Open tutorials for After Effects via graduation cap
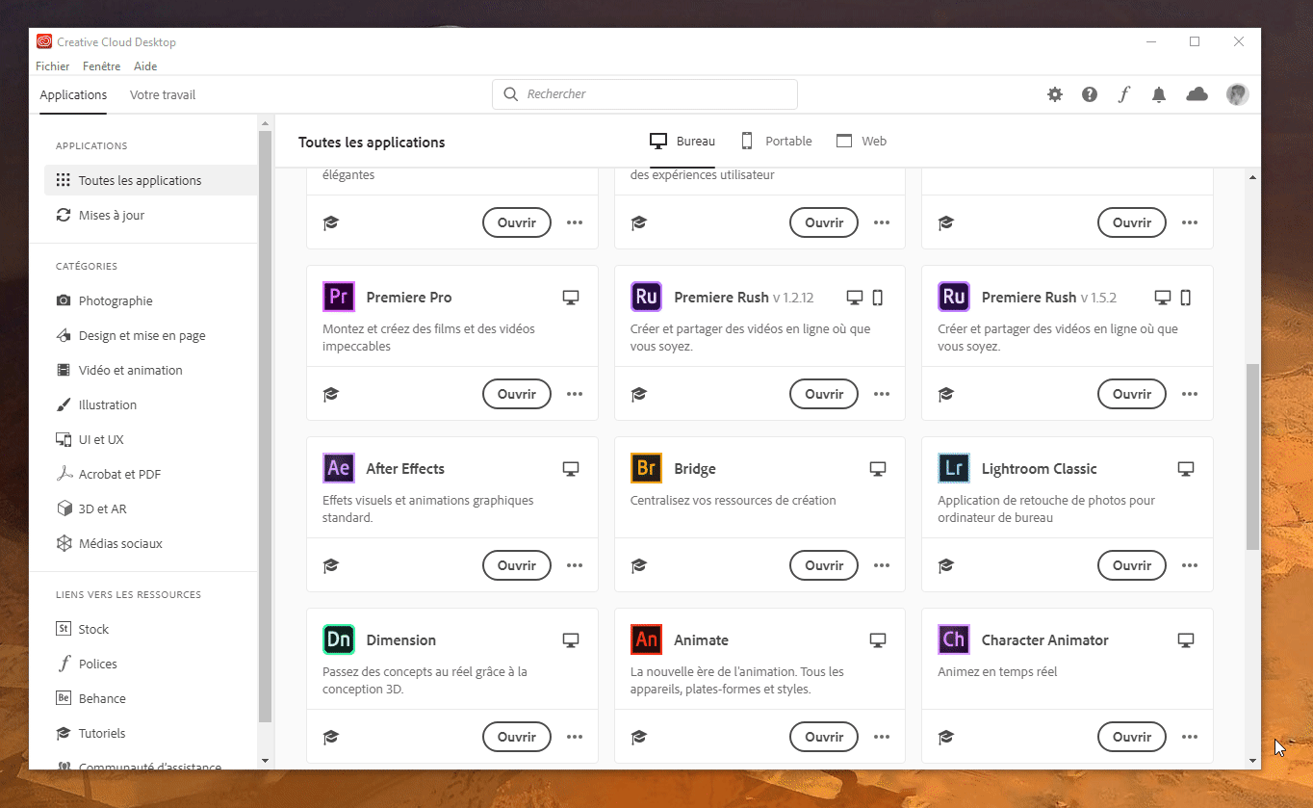 click(x=331, y=565)
